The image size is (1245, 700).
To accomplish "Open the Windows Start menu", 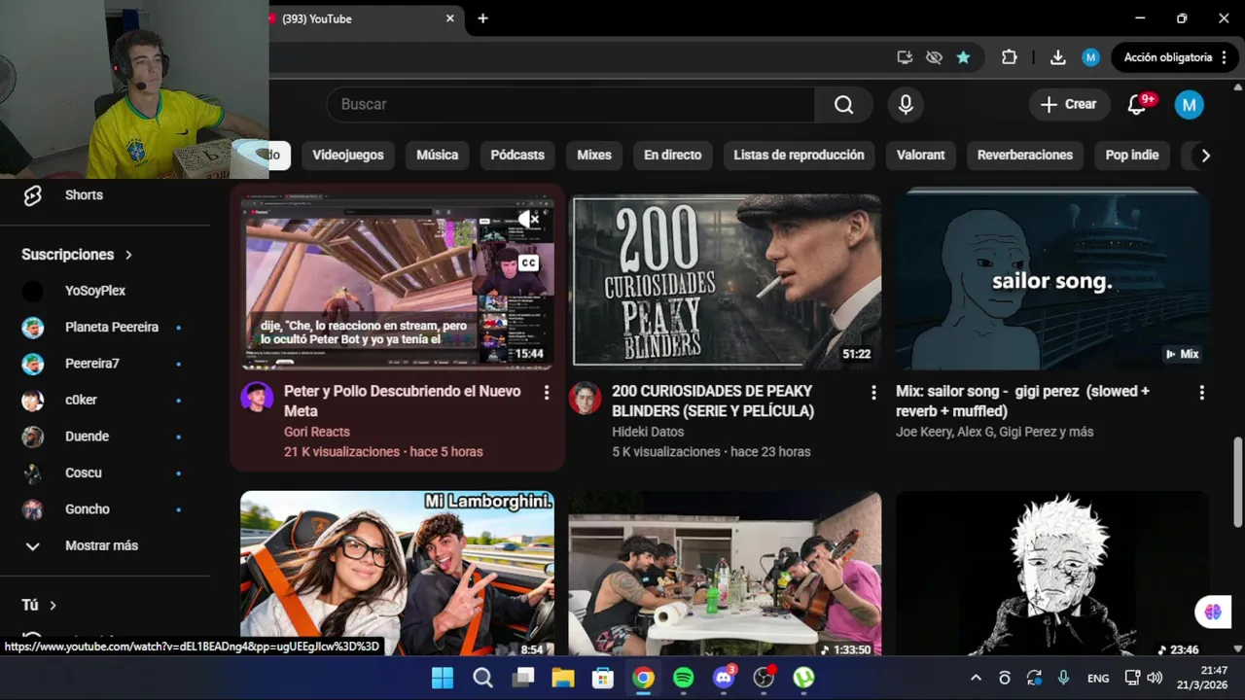I will [442, 678].
